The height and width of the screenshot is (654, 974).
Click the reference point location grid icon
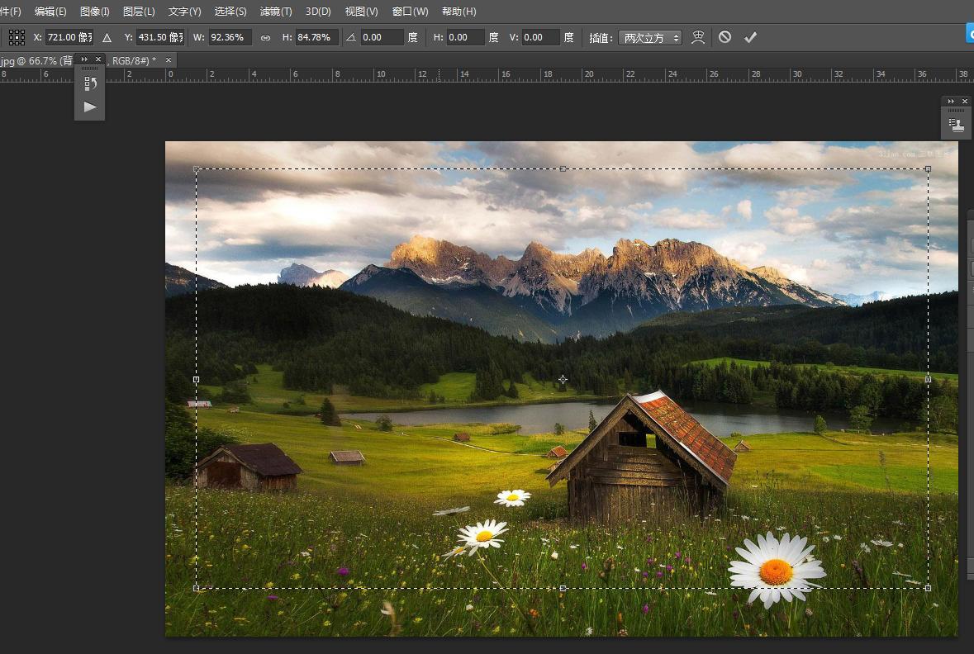(17, 37)
